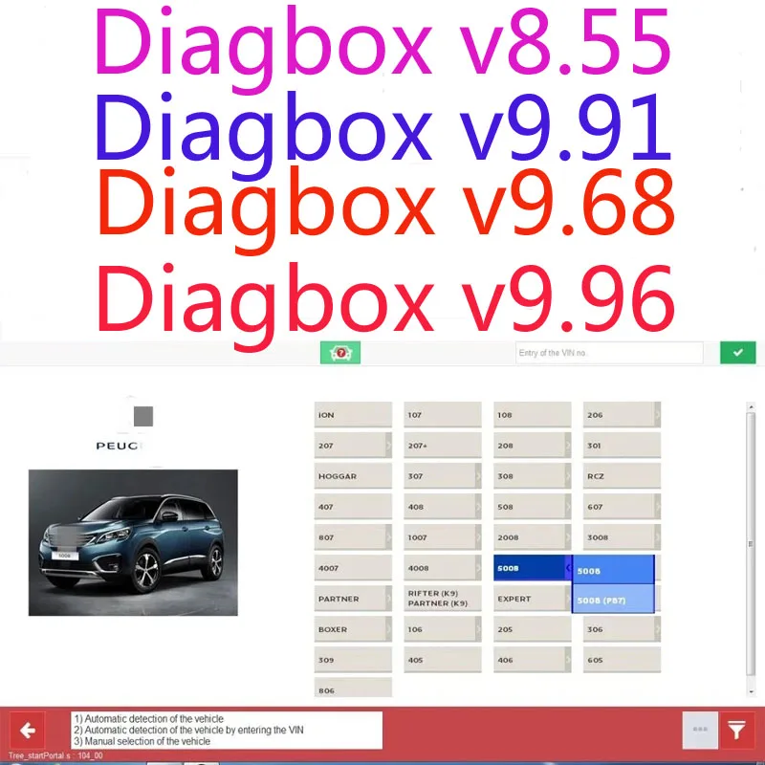
Task: Click the ellipsis icon beside the filter
Action: click(x=699, y=730)
